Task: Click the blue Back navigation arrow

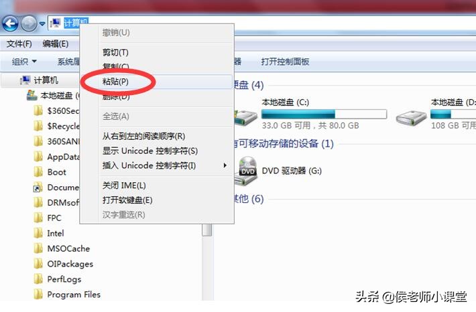Action: tap(10, 23)
